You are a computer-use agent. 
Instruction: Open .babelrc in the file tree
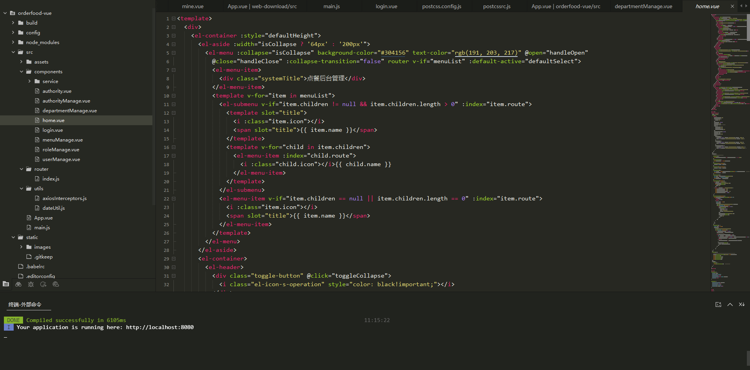[x=36, y=267]
